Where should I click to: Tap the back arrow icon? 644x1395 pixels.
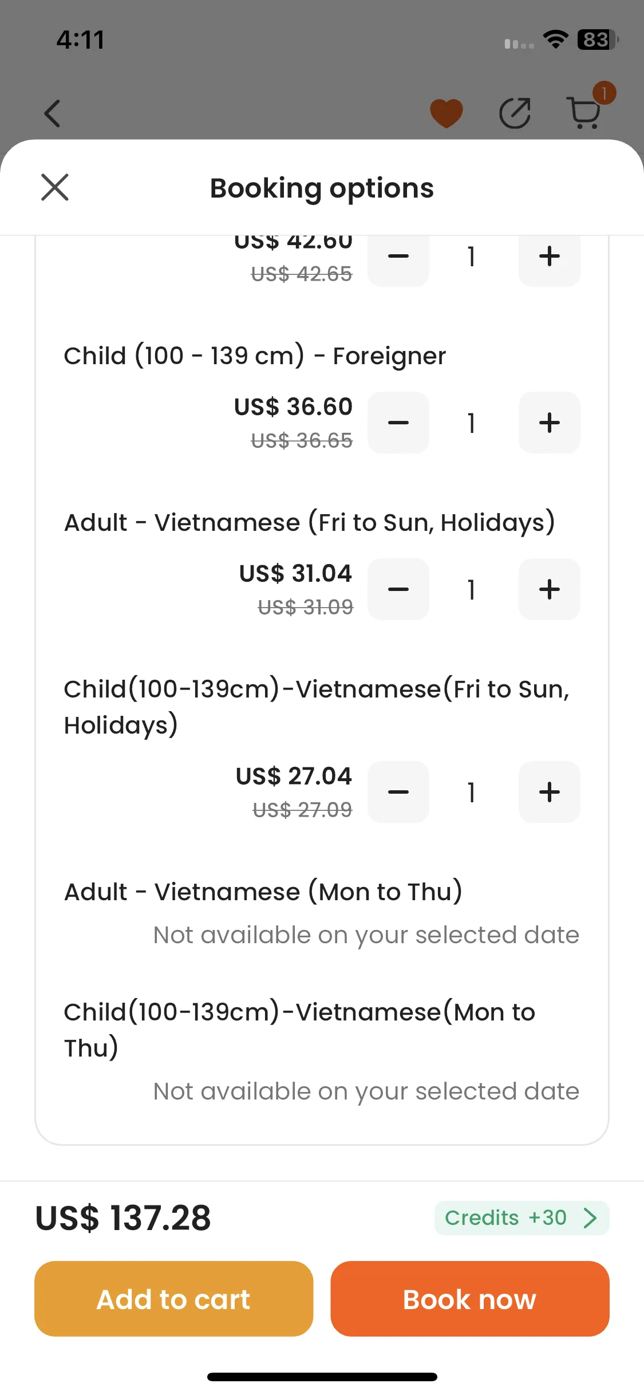pyautogui.click(x=52, y=113)
